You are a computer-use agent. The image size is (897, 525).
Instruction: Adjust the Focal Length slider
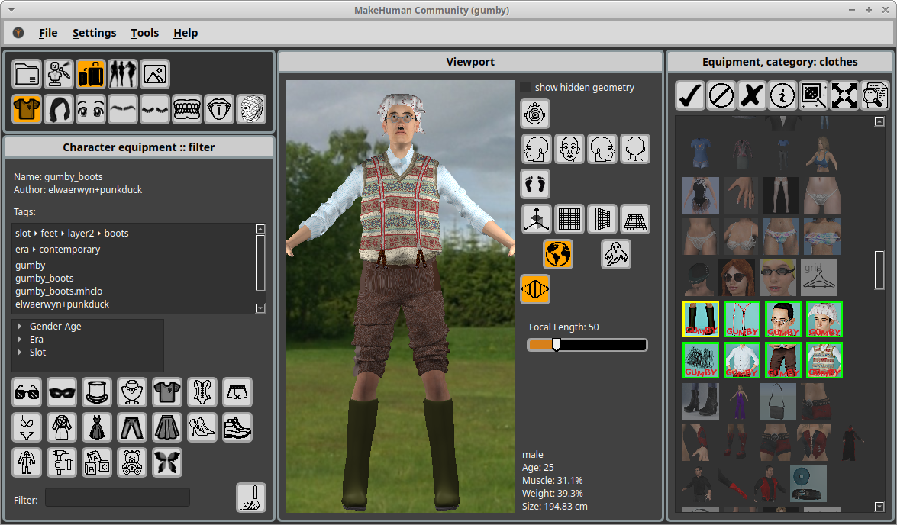557,345
